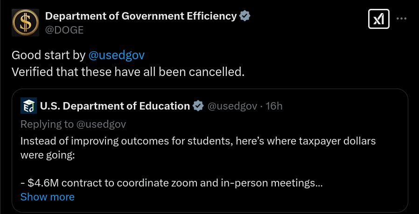Image resolution: width=419 pixels, height=214 pixels.
Task: Click the were going: line in quoted post
Action: pos(47,155)
